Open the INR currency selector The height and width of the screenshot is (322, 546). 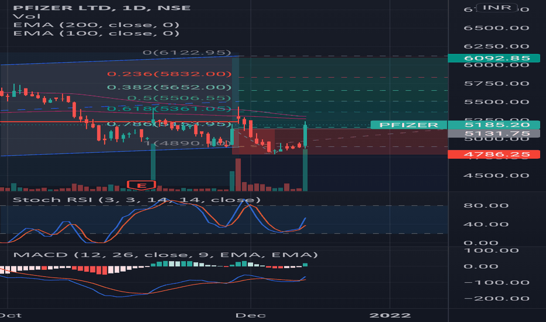(x=497, y=8)
